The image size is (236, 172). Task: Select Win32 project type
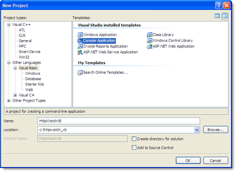pyautogui.click(x=24, y=57)
